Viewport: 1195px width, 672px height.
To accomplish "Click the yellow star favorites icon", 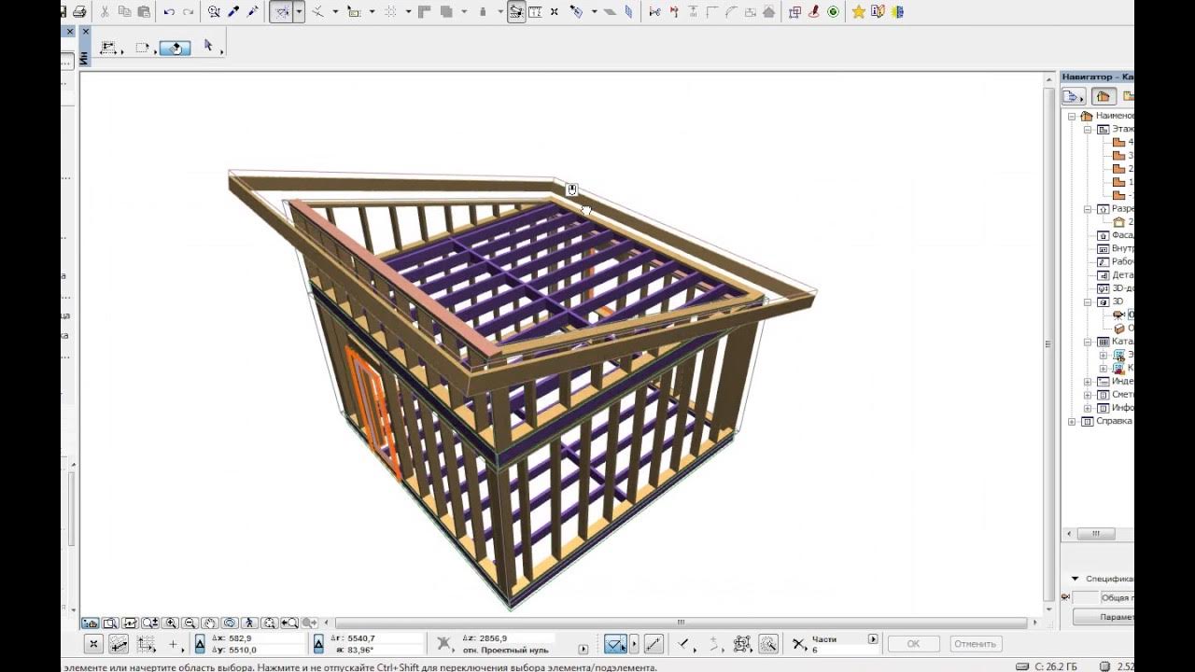I will [x=858, y=12].
